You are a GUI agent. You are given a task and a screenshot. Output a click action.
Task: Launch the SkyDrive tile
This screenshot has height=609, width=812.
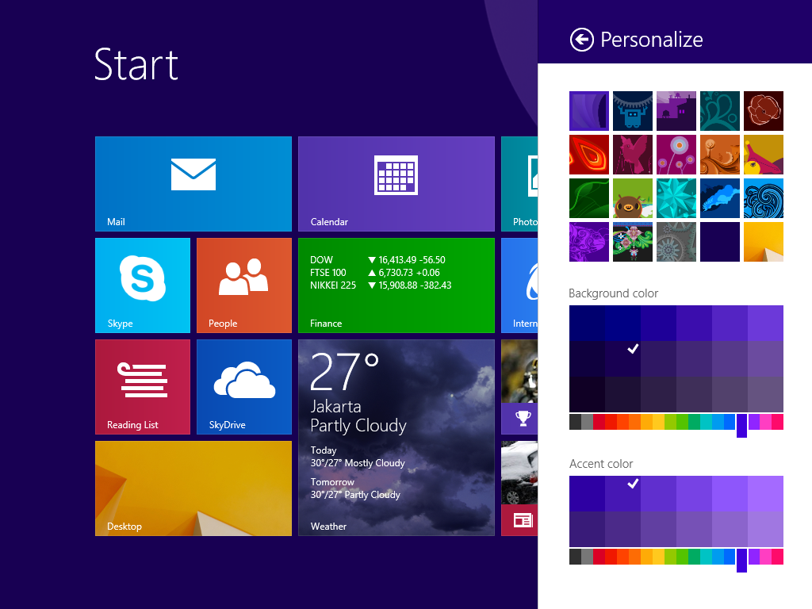point(244,387)
